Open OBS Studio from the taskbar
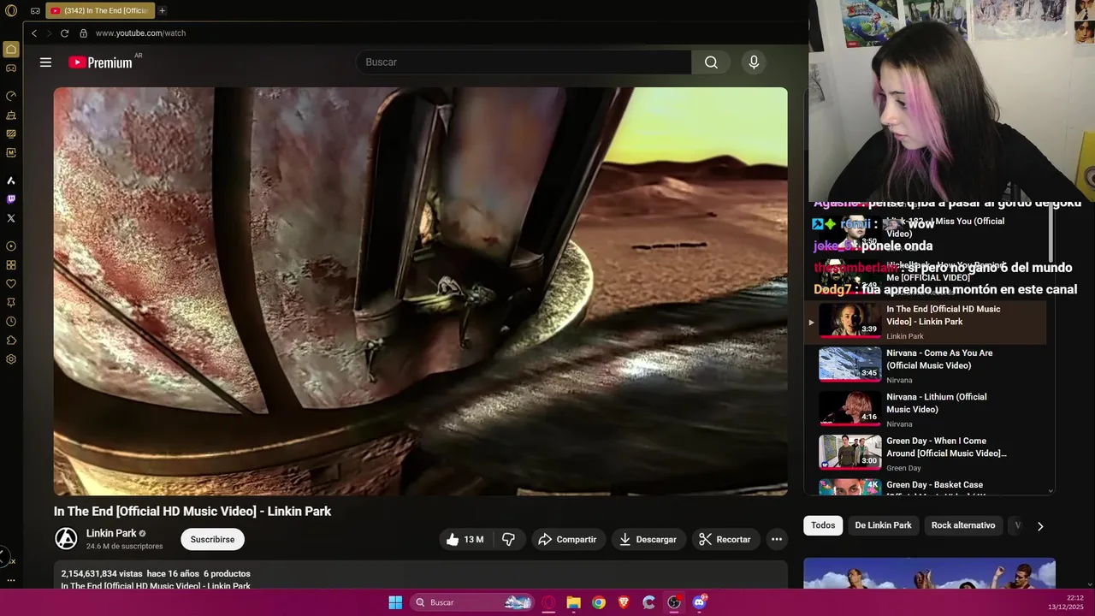The width and height of the screenshot is (1095, 616). tap(674, 602)
